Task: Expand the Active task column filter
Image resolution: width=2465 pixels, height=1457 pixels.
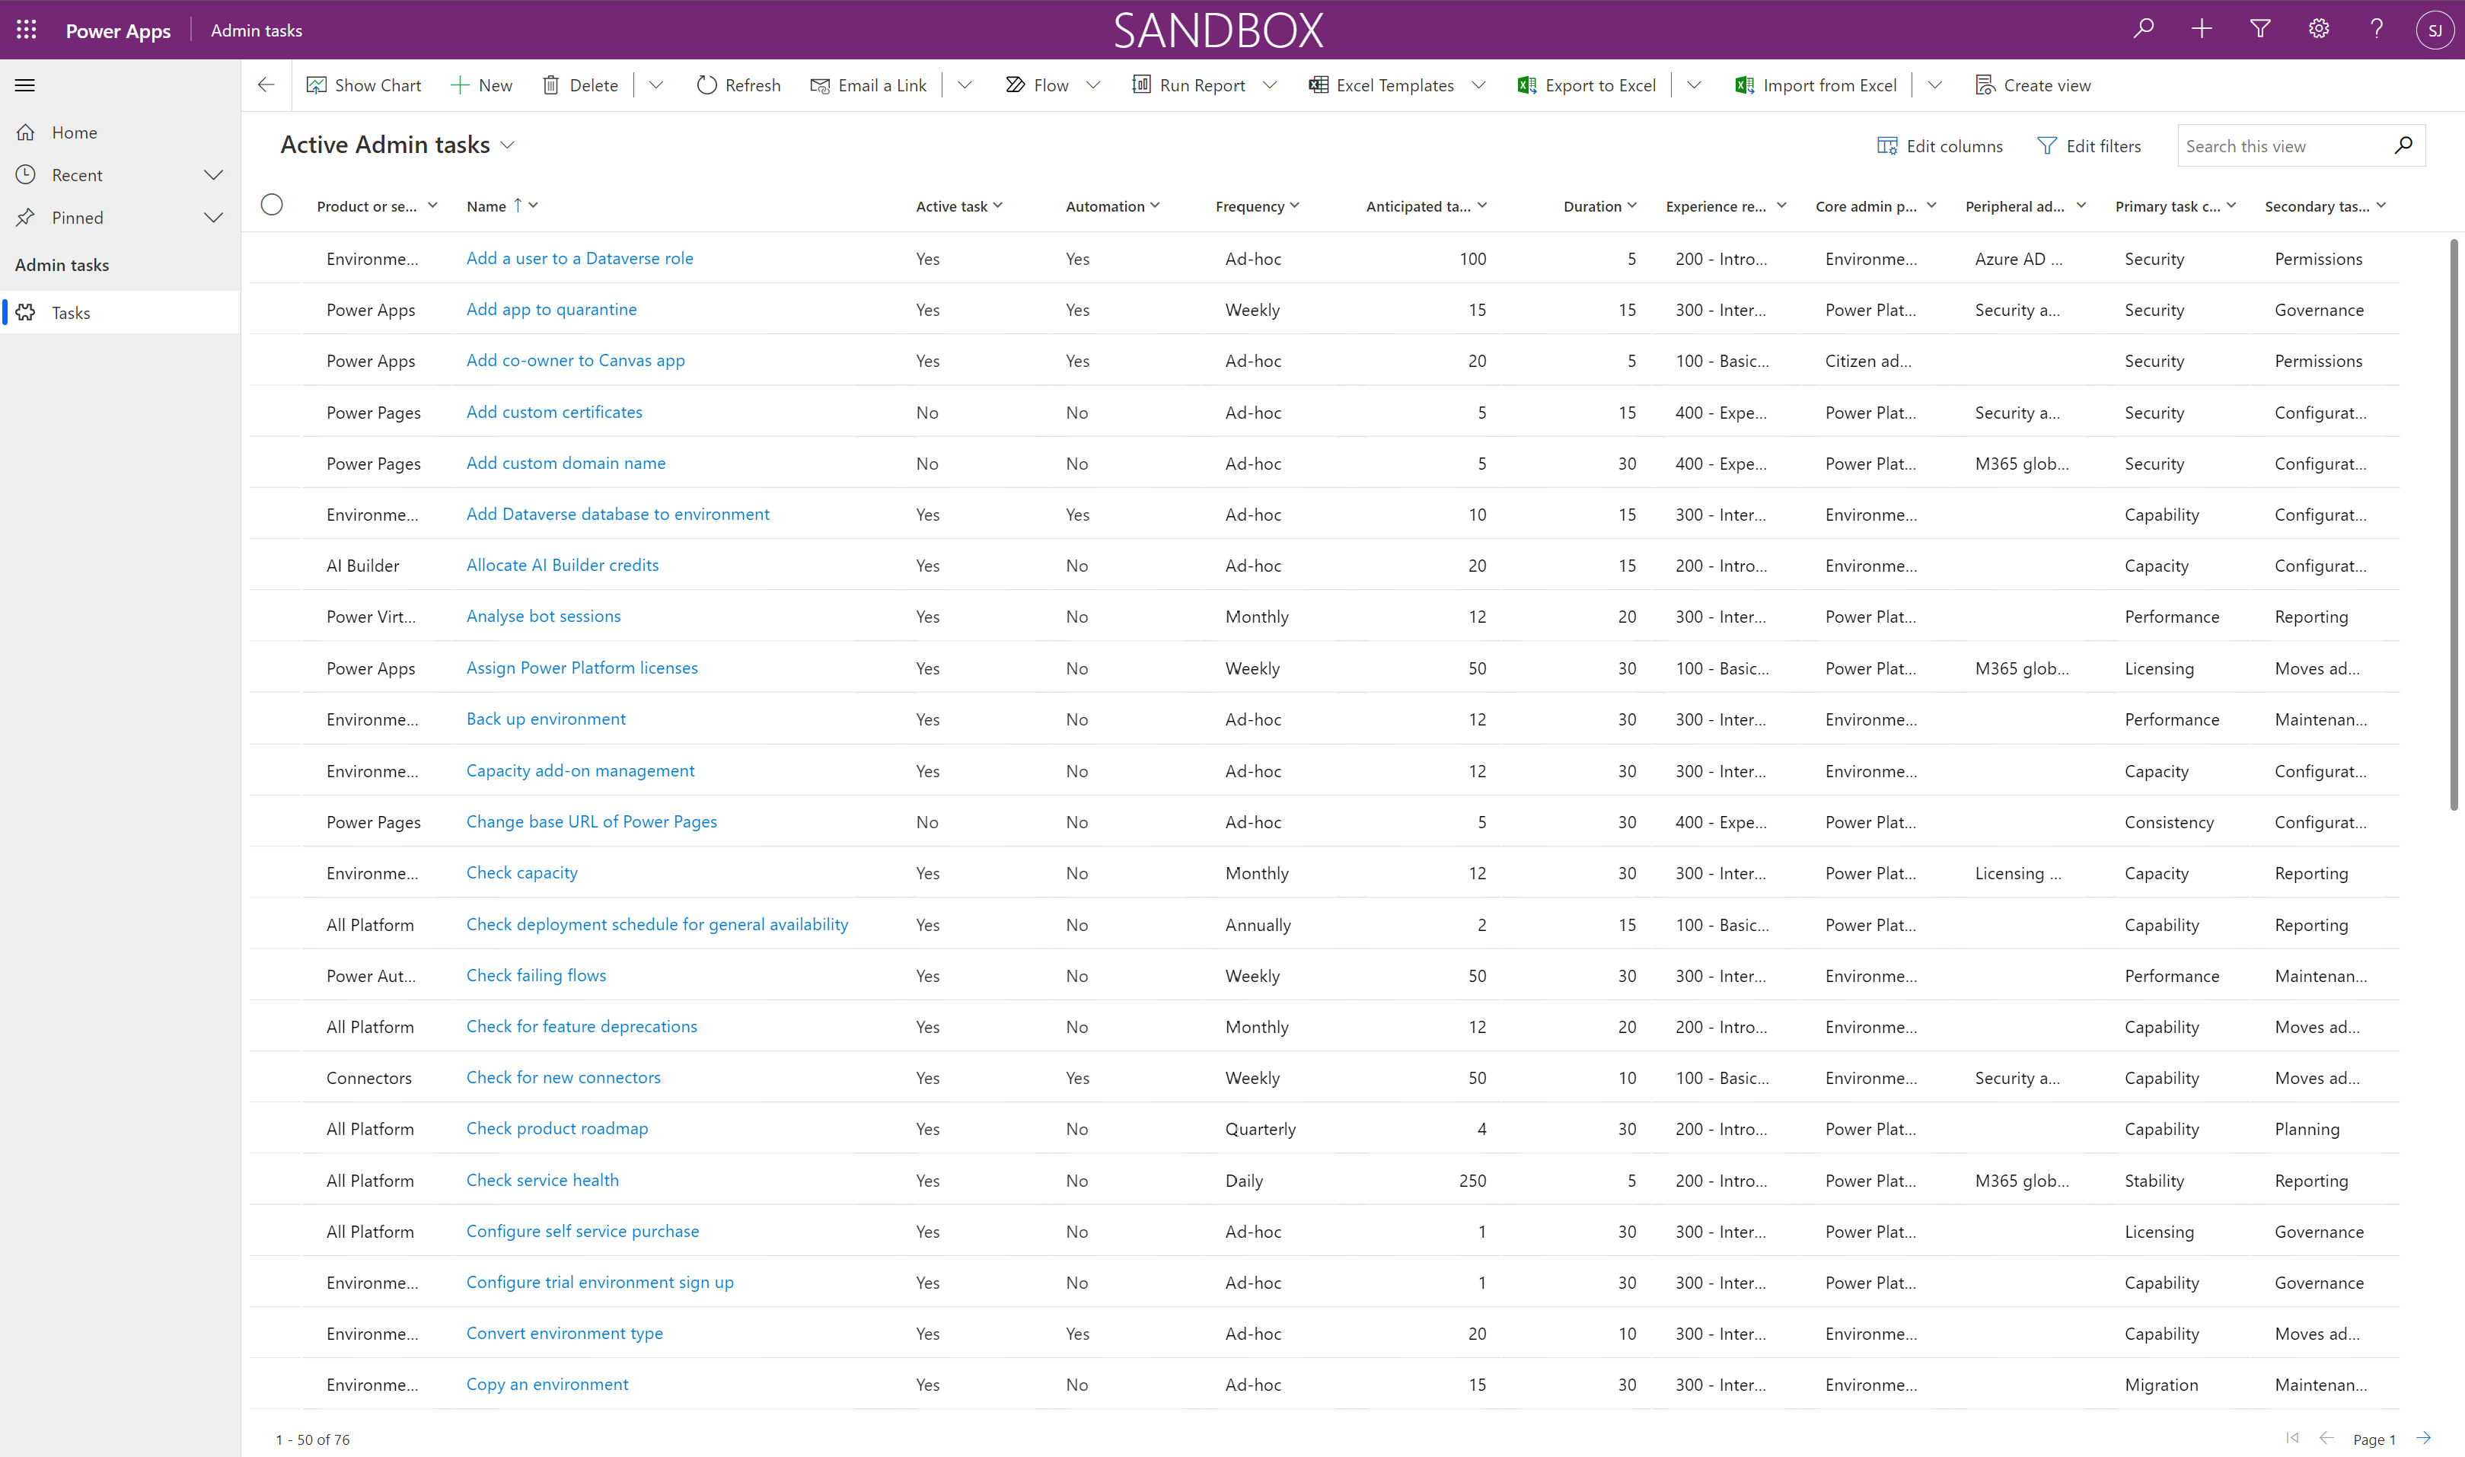Action: coord(997,206)
